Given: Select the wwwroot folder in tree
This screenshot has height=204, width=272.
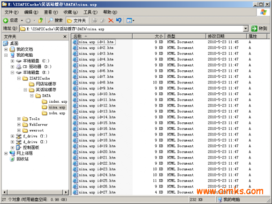Looking at the screenshot, I should coord(37,130).
